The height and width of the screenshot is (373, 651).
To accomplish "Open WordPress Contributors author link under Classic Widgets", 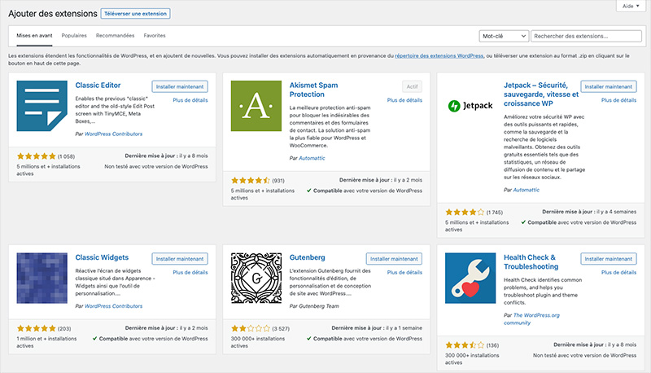I will [113, 305].
